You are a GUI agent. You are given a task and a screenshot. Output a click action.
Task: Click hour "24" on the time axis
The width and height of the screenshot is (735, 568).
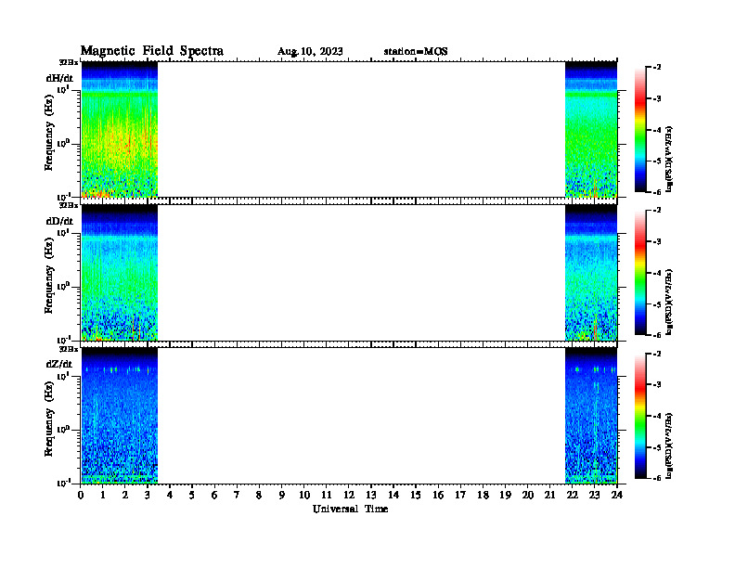[617, 495]
